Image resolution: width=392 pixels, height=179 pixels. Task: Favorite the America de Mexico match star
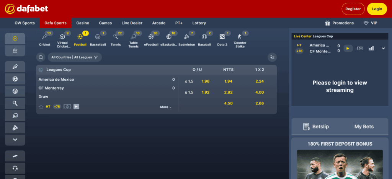41,107
